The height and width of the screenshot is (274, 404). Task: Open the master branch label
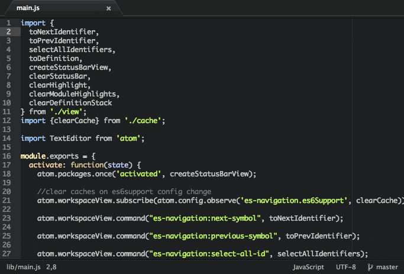coord(387,267)
